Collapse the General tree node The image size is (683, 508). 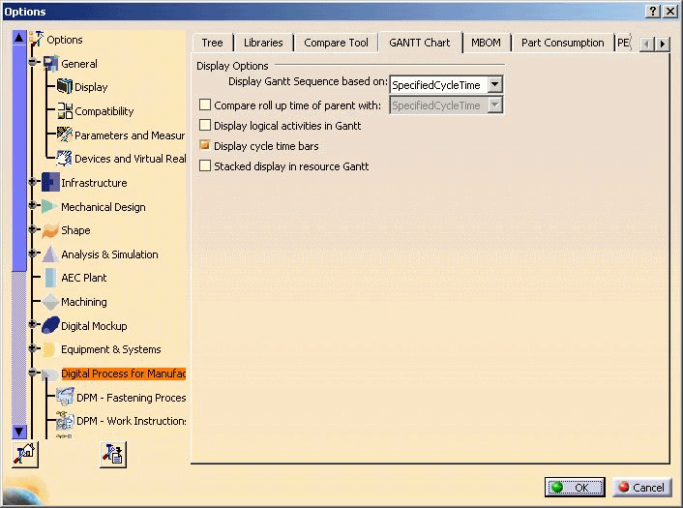(33, 64)
